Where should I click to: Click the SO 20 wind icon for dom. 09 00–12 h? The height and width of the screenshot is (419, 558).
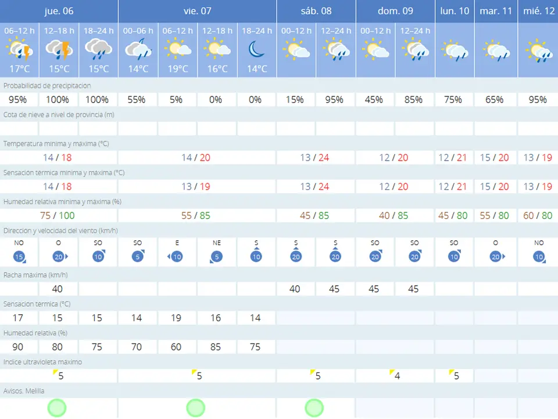[x=375, y=256]
